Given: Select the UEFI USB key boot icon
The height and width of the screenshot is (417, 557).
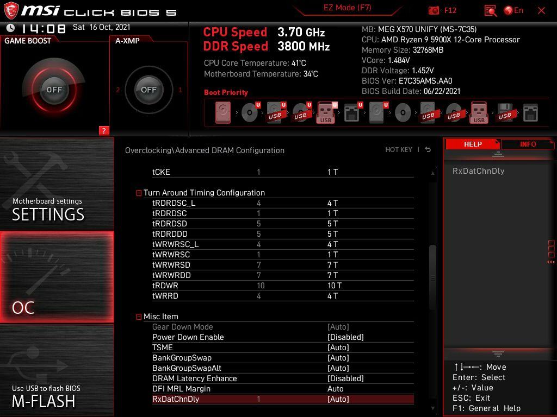Looking at the screenshot, I should (x=326, y=113).
